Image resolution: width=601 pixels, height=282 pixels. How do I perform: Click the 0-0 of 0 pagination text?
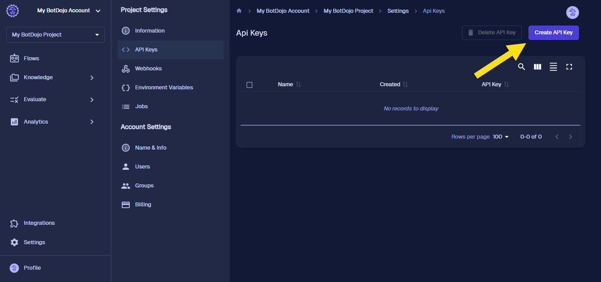pos(531,137)
